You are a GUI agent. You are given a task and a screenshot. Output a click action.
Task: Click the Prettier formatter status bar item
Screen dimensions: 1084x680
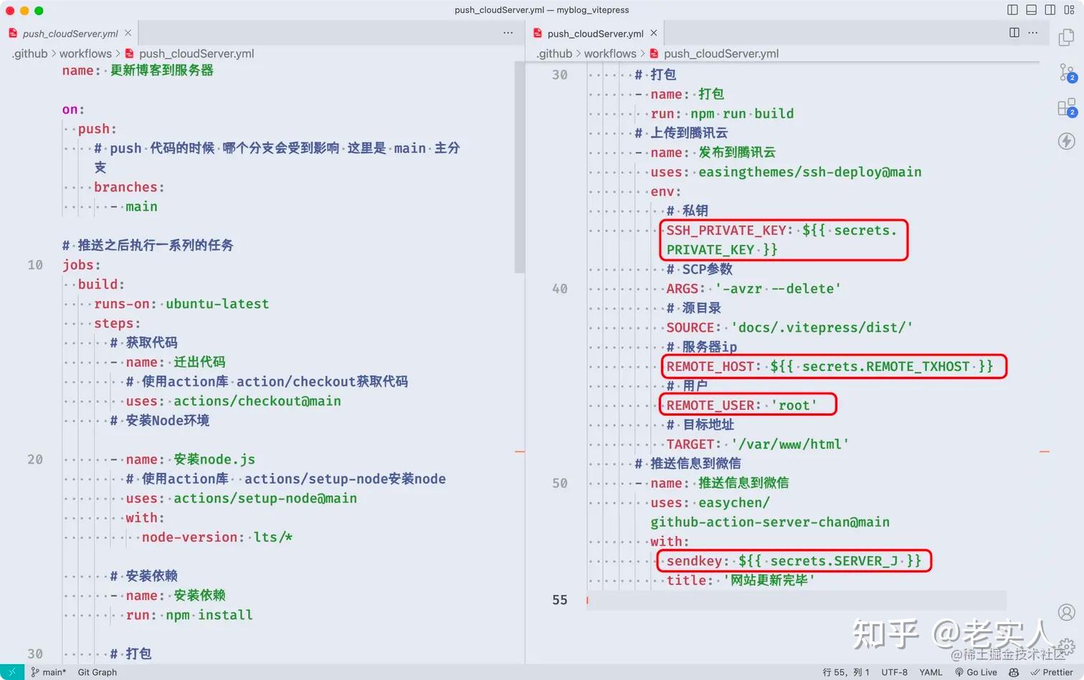point(1052,672)
